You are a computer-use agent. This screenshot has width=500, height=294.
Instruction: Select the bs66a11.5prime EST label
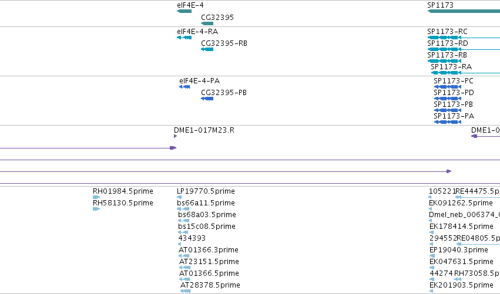206,203
